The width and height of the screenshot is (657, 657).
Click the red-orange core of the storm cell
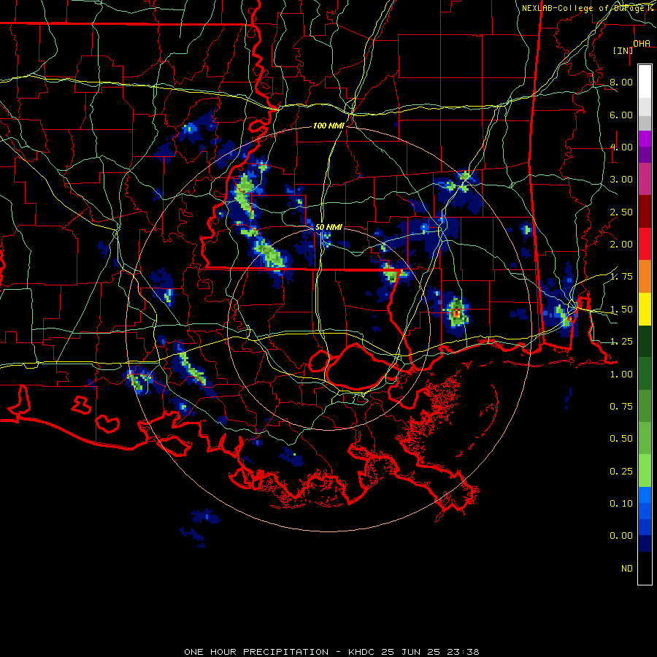pyautogui.click(x=456, y=313)
